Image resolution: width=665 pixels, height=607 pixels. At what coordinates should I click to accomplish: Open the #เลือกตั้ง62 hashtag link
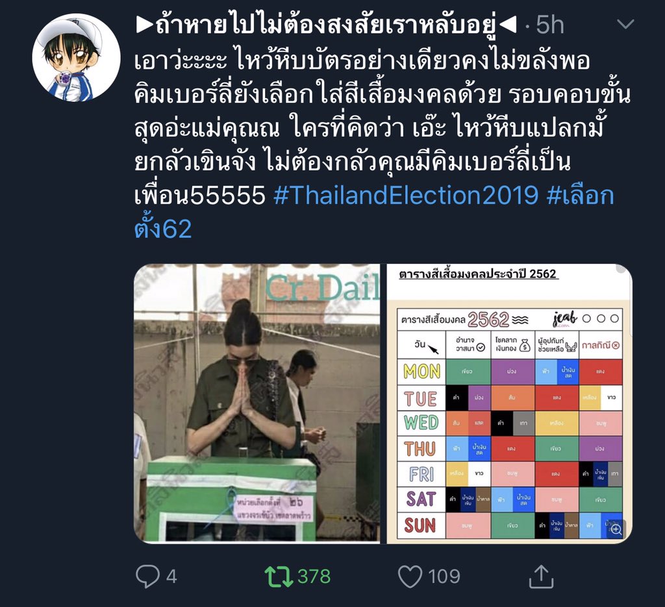tap(374, 212)
